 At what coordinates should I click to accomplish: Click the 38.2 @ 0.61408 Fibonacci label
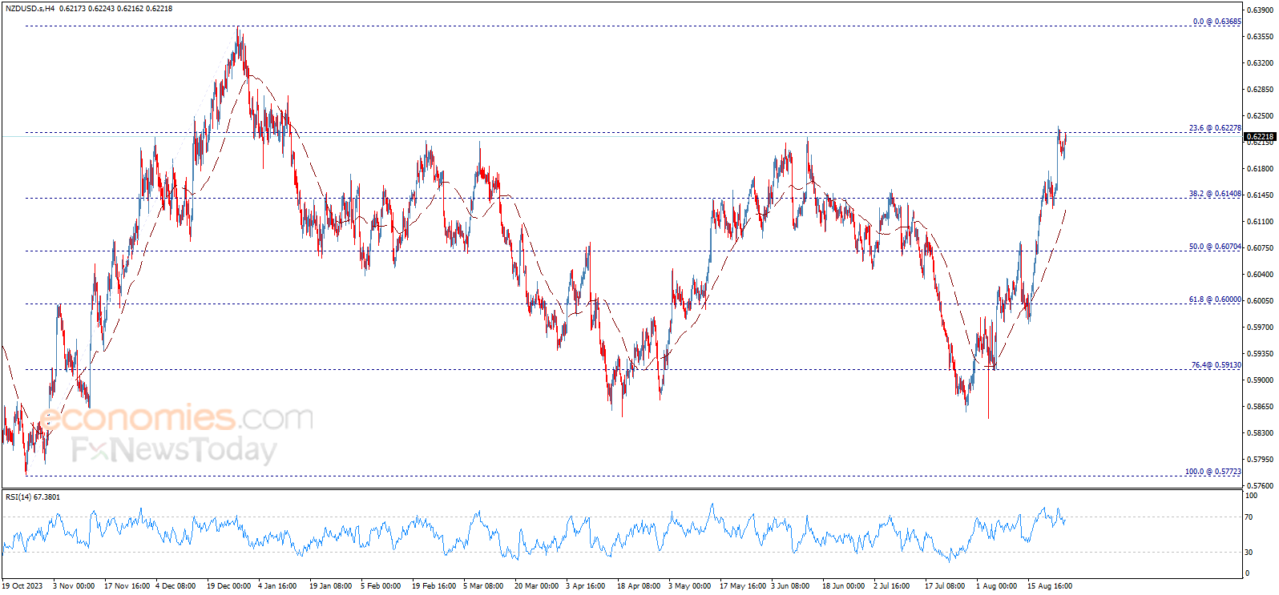[x=1215, y=194]
